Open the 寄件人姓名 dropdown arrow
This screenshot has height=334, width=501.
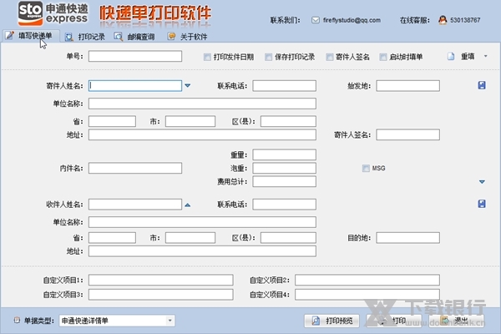coord(188,86)
